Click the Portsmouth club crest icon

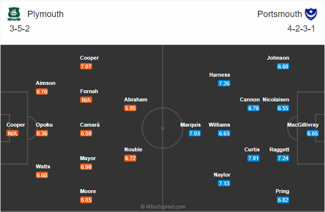click(311, 14)
